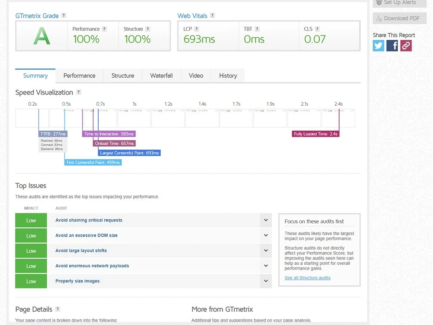433x325 pixels.
Task: Click help icon beside Performance score
Action: coord(104,29)
